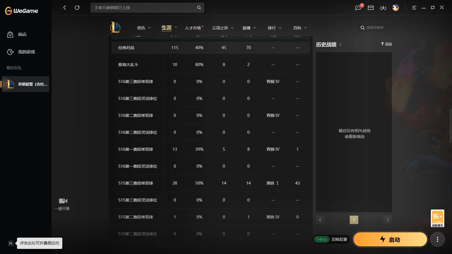Go to next page of match history
Viewport: 452px width, 254px height.
(388, 220)
